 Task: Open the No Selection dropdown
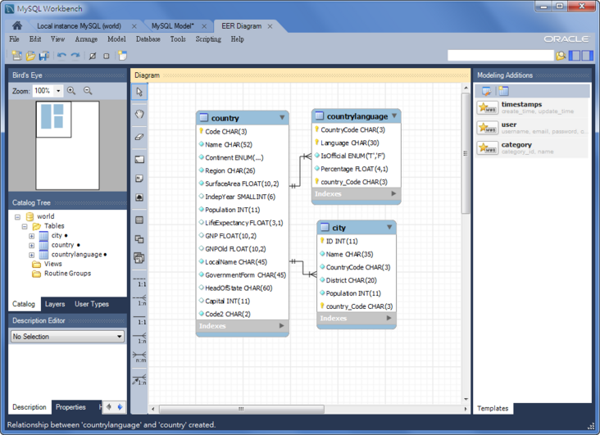pos(120,337)
